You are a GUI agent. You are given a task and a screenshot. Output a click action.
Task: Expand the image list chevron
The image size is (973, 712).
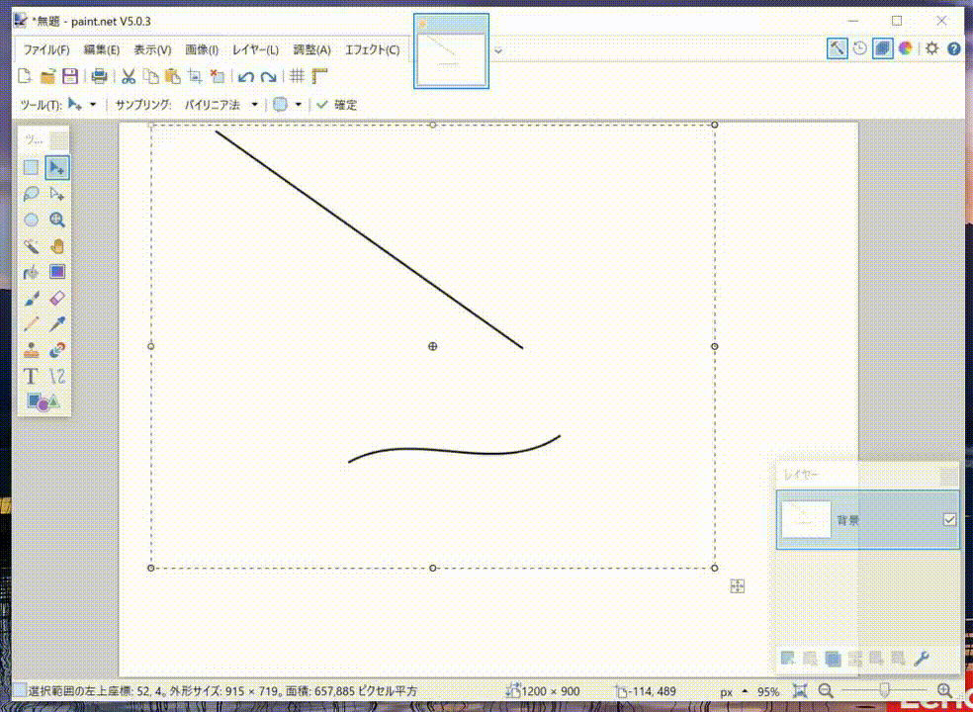pos(498,50)
